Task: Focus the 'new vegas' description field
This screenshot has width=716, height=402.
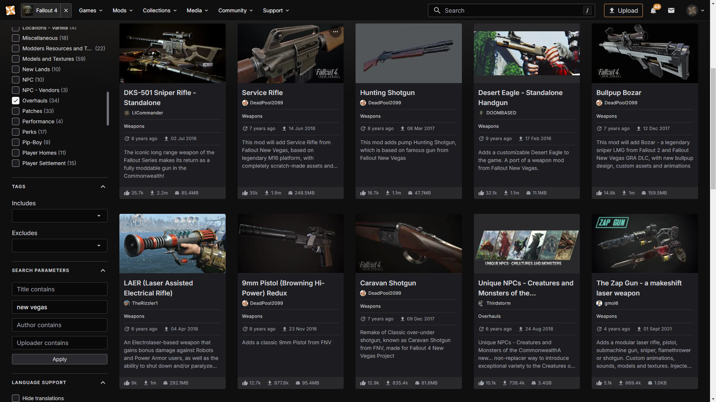Action: tap(60, 307)
